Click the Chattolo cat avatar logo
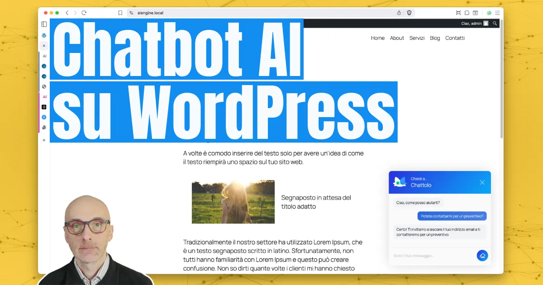This screenshot has height=285, width=543. tap(401, 182)
